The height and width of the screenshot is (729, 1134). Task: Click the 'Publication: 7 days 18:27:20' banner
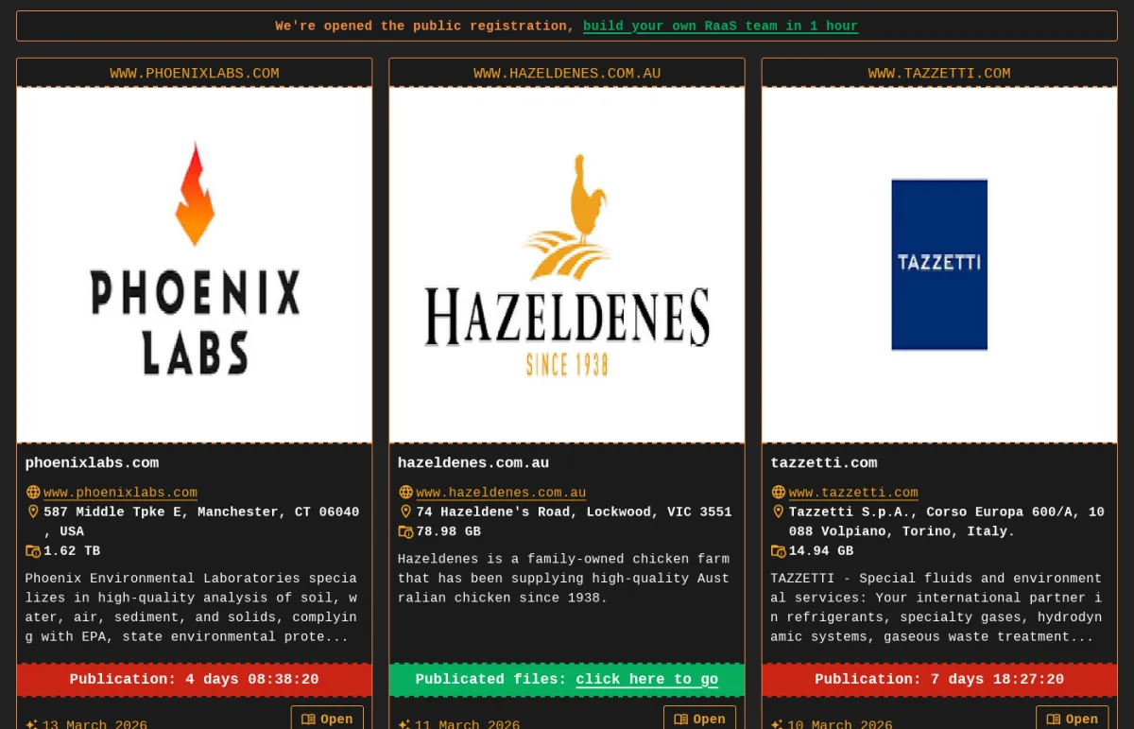[939, 680]
